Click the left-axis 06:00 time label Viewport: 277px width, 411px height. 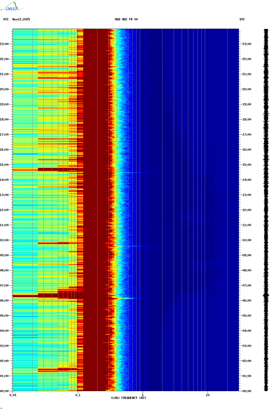4,301
